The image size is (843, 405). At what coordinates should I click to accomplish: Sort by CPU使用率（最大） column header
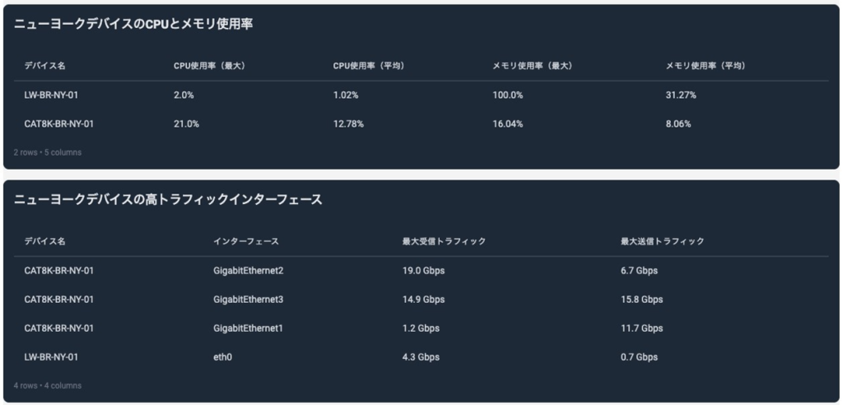pos(210,66)
